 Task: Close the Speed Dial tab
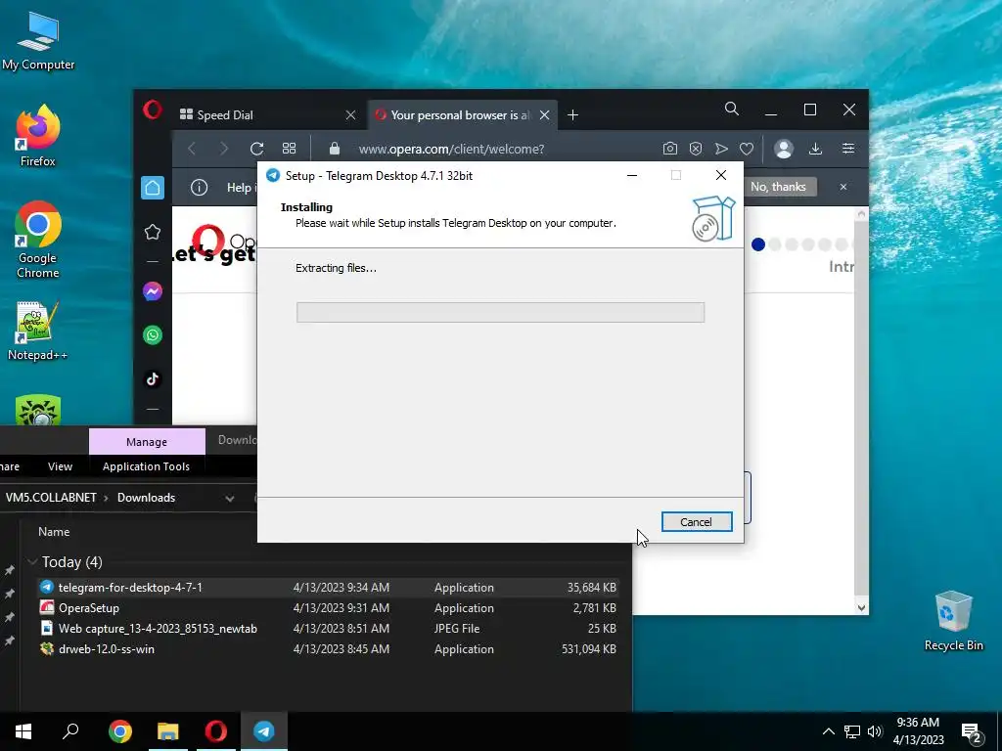pyautogui.click(x=351, y=115)
